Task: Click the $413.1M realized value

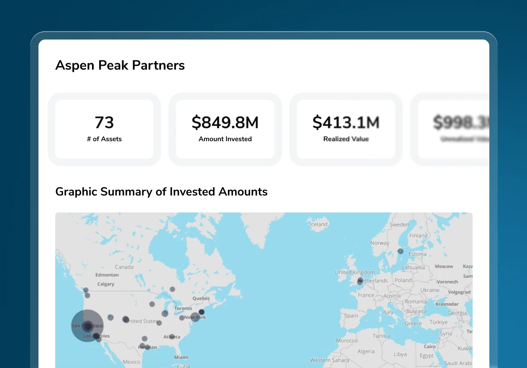Action: [346, 123]
